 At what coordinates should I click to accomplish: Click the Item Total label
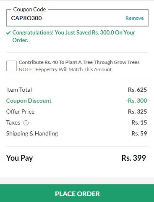(x=19, y=90)
